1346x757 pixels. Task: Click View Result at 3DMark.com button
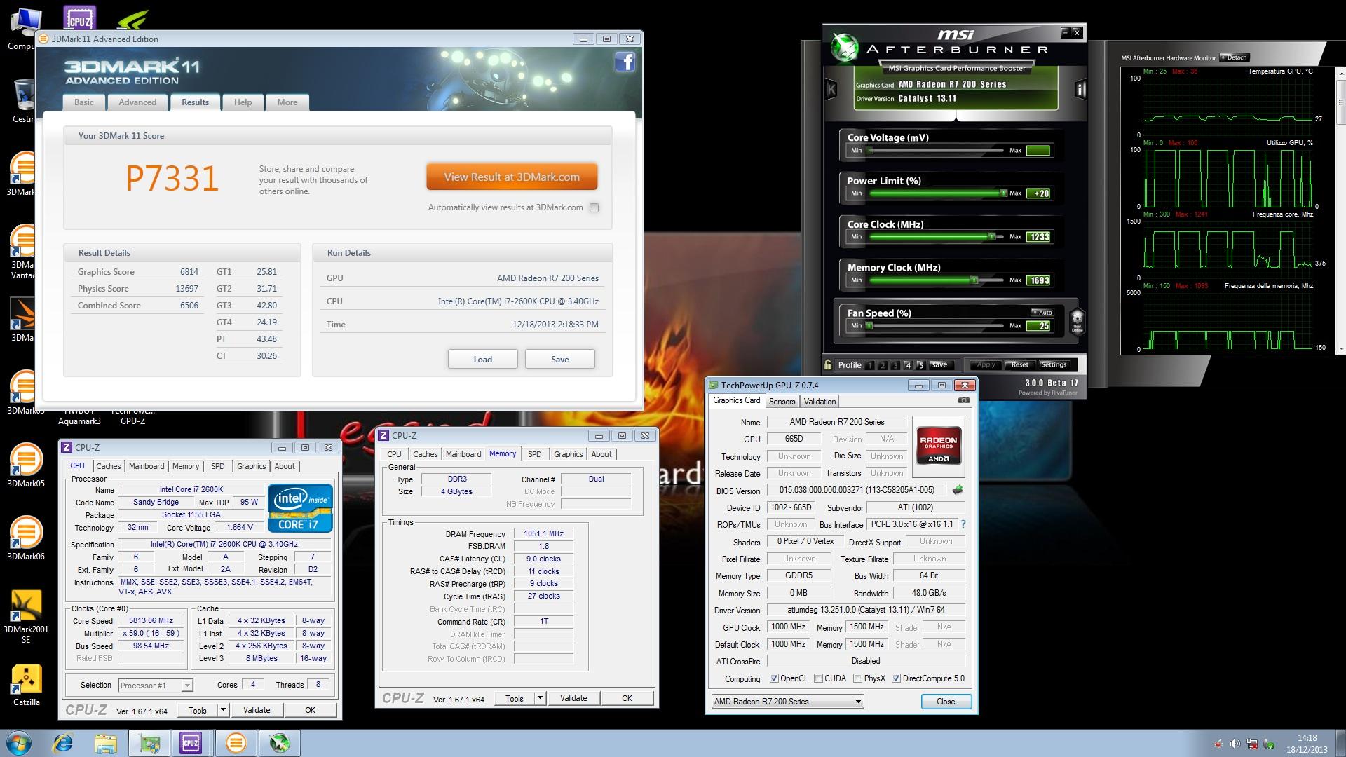pyautogui.click(x=512, y=177)
